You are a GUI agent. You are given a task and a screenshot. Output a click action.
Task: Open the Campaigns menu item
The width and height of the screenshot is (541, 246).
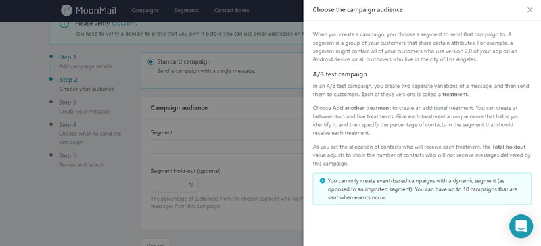click(x=145, y=10)
